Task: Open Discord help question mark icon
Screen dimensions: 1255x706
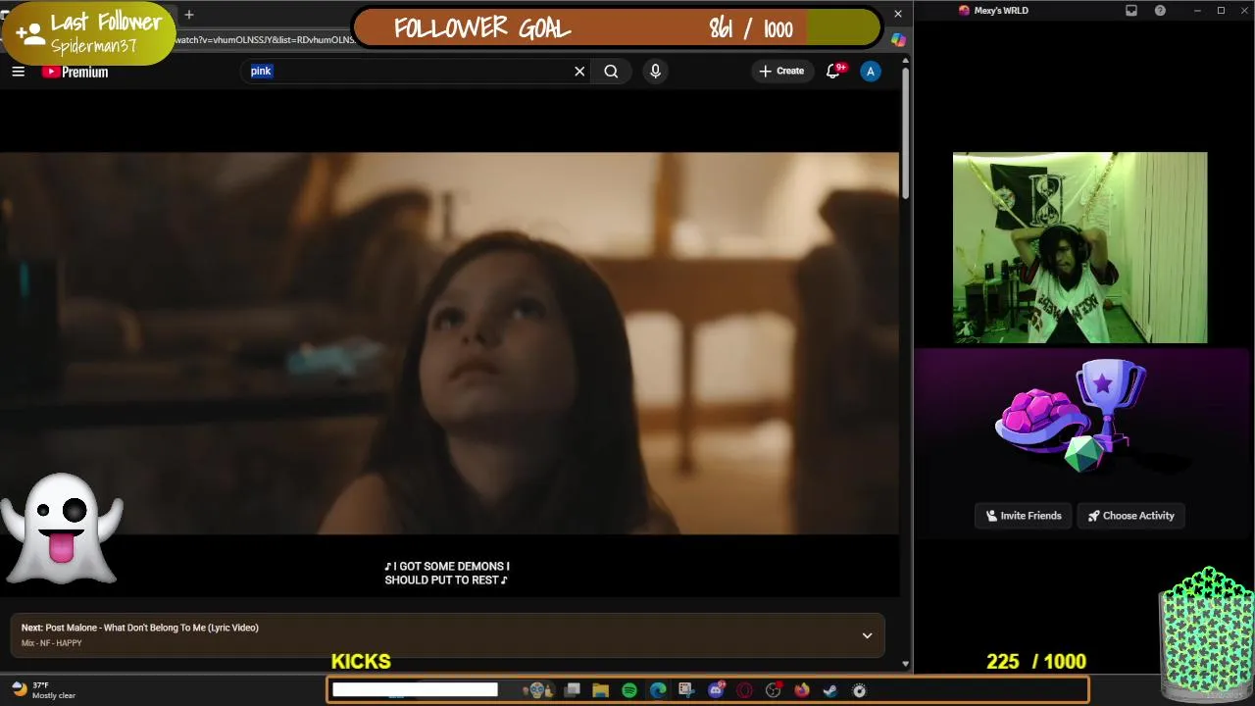Action: click(1161, 11)
